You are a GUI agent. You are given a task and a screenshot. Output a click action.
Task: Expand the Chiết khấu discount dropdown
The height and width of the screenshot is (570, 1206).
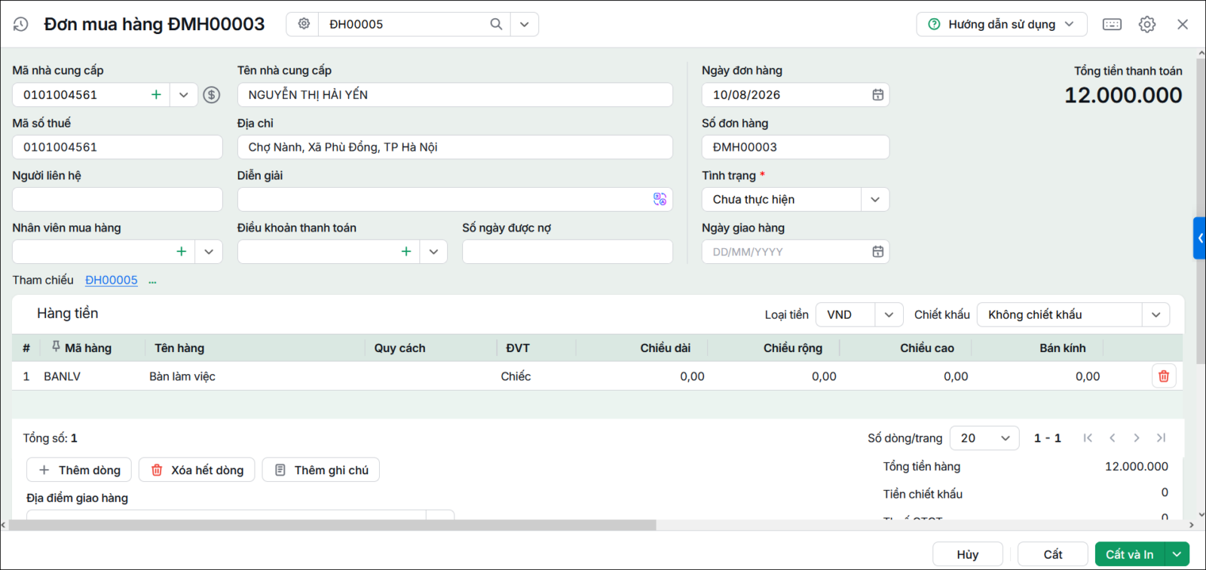point(1155,314)
